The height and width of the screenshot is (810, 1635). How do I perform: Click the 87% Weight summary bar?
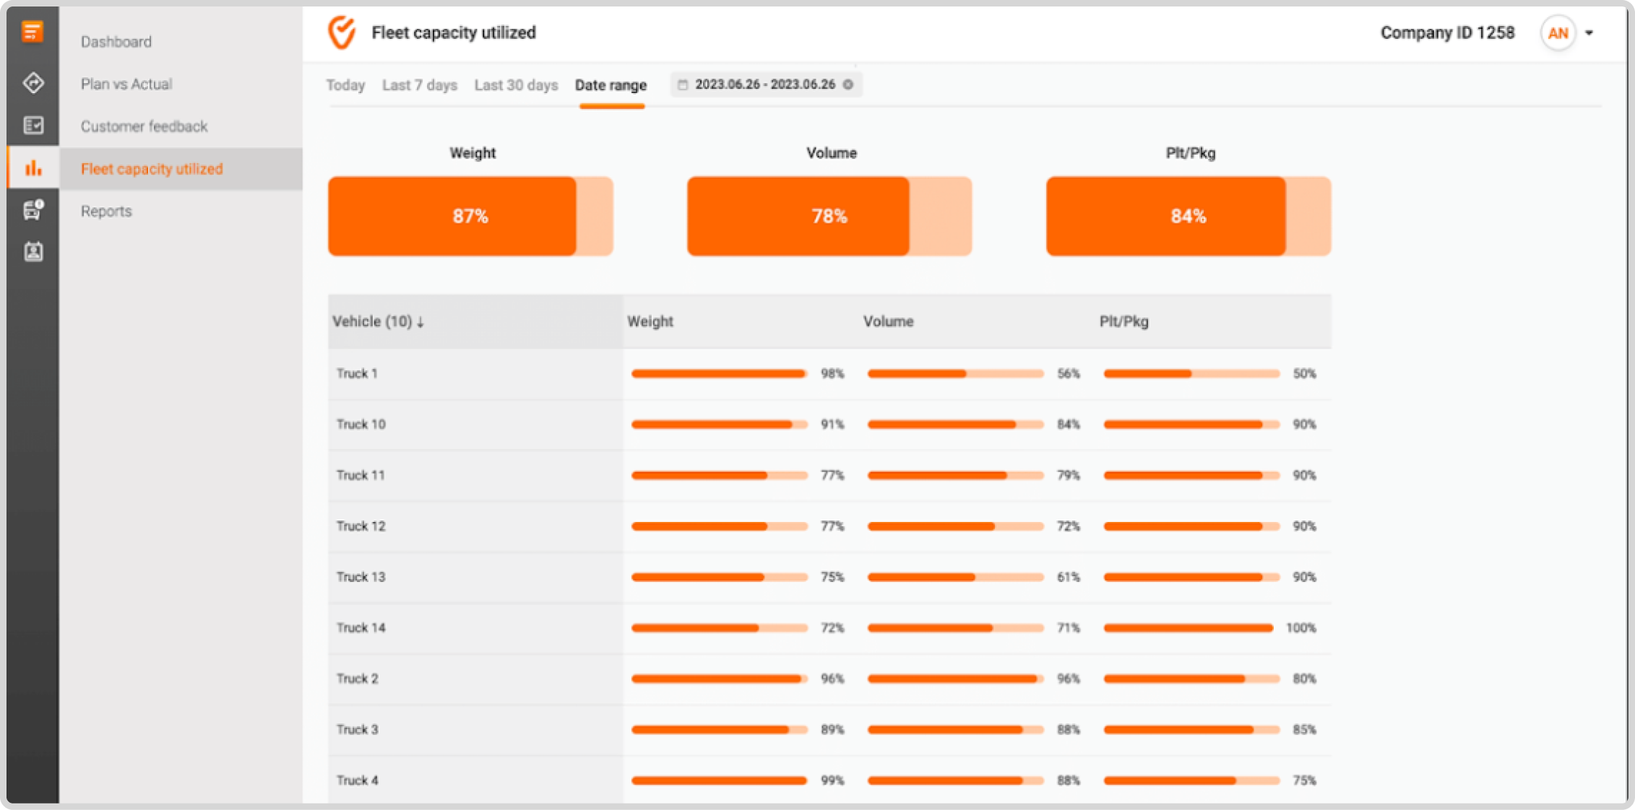click(x=470, y=217)
